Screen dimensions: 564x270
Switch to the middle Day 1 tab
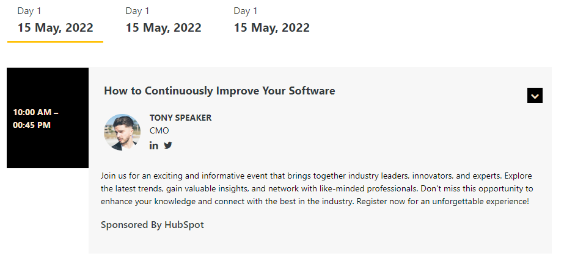click(163, 21)
